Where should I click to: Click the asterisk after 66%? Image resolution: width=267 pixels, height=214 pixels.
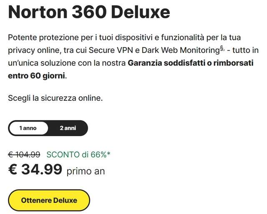coord(108,154)
